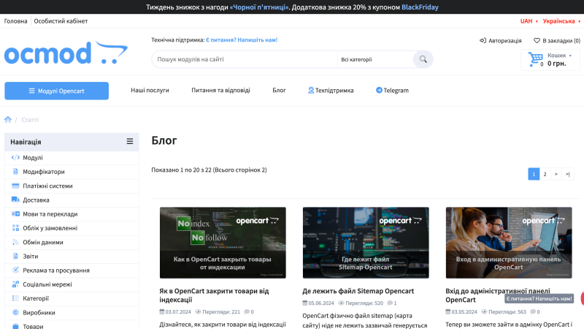The image size is (584, 329).
Task: Click the comments icon on Sitemap article
Action: tap(390, 303)
